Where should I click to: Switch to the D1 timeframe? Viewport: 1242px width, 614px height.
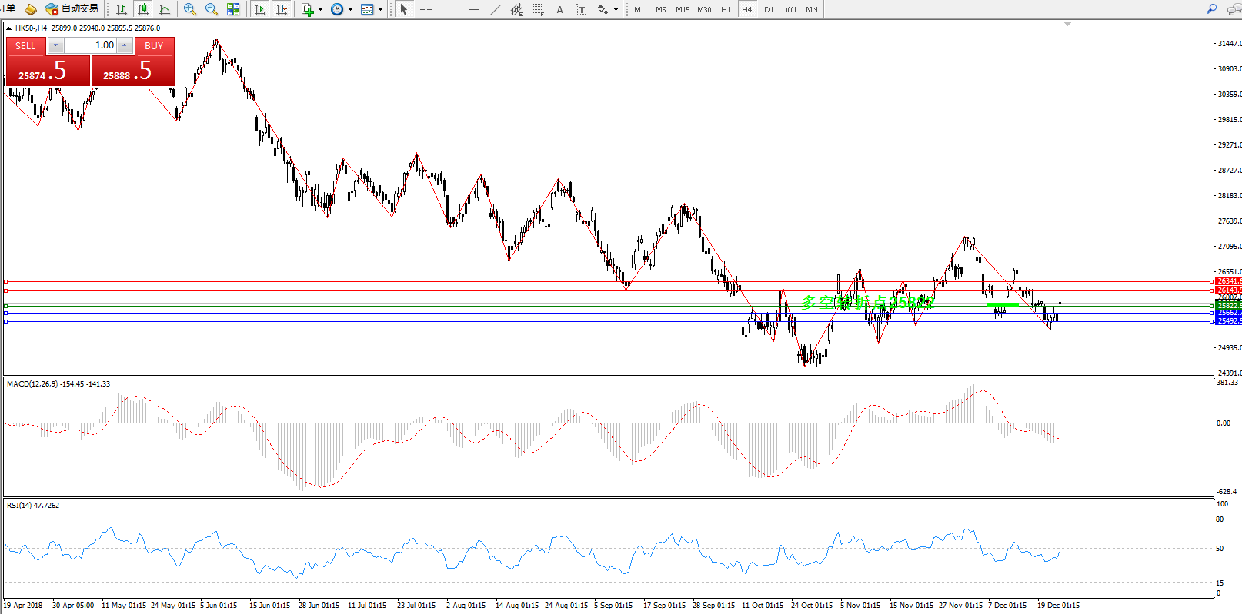[769, 9]
